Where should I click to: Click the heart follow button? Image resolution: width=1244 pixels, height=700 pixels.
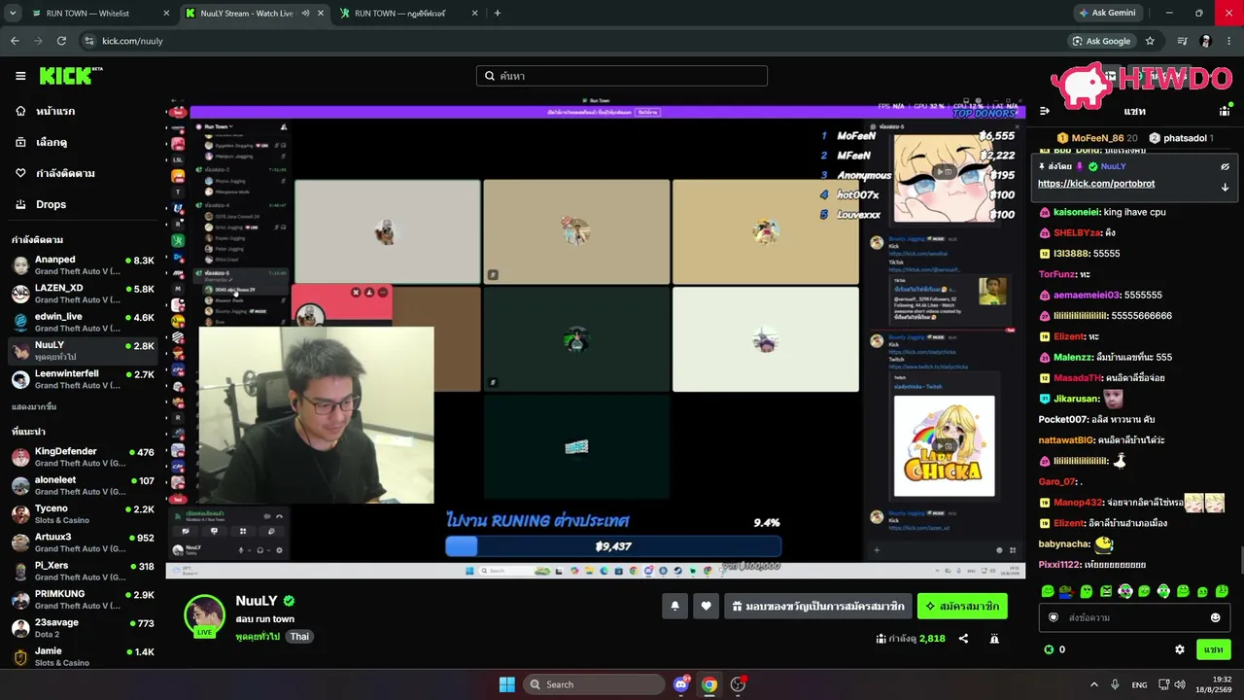coord(707,607)
